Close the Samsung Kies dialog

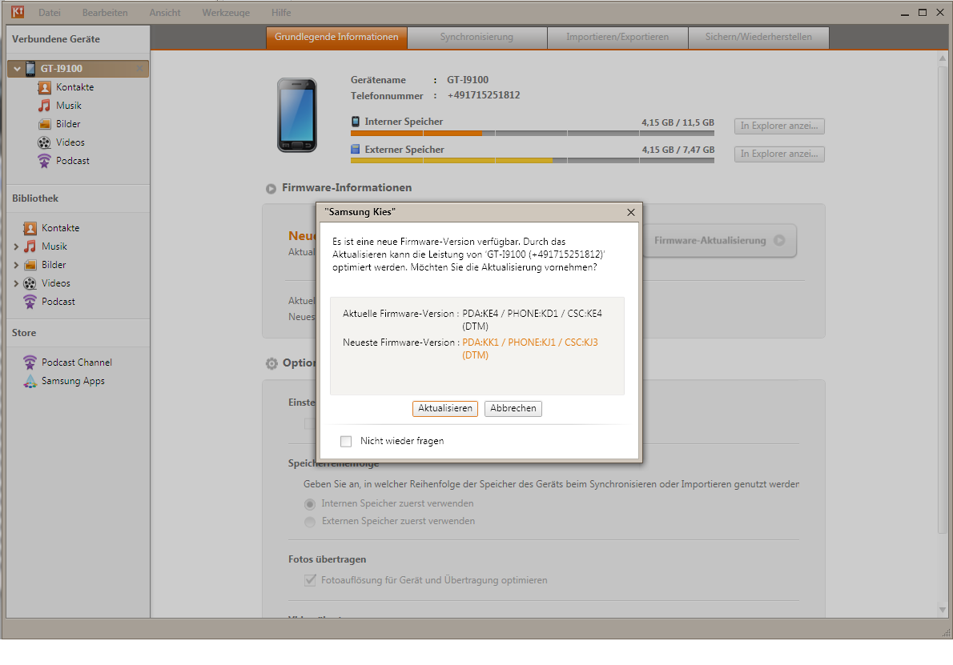(x=631, y=212)
